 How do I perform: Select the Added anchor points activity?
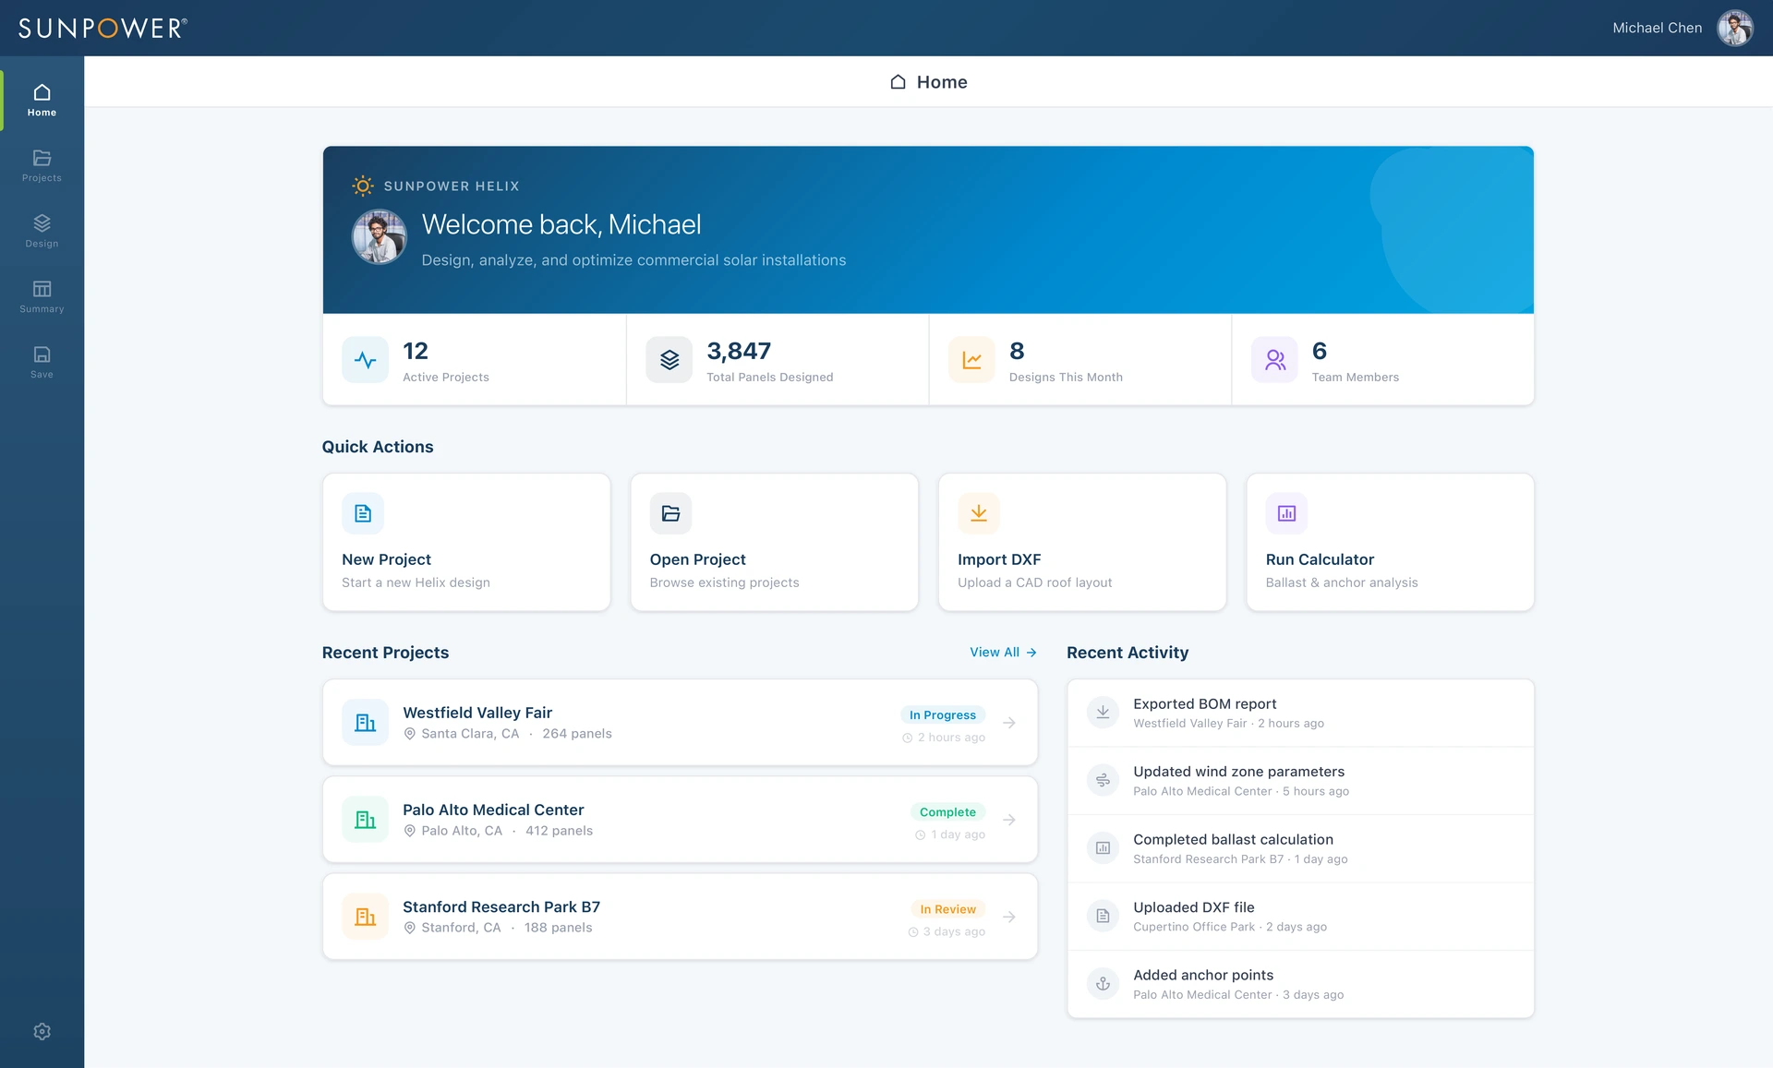[x=1300, y=985]
